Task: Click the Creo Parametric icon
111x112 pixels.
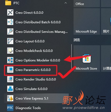Action: 10,70
